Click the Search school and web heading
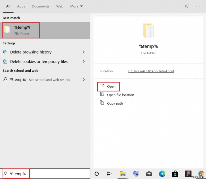 (x=21, y=71)
